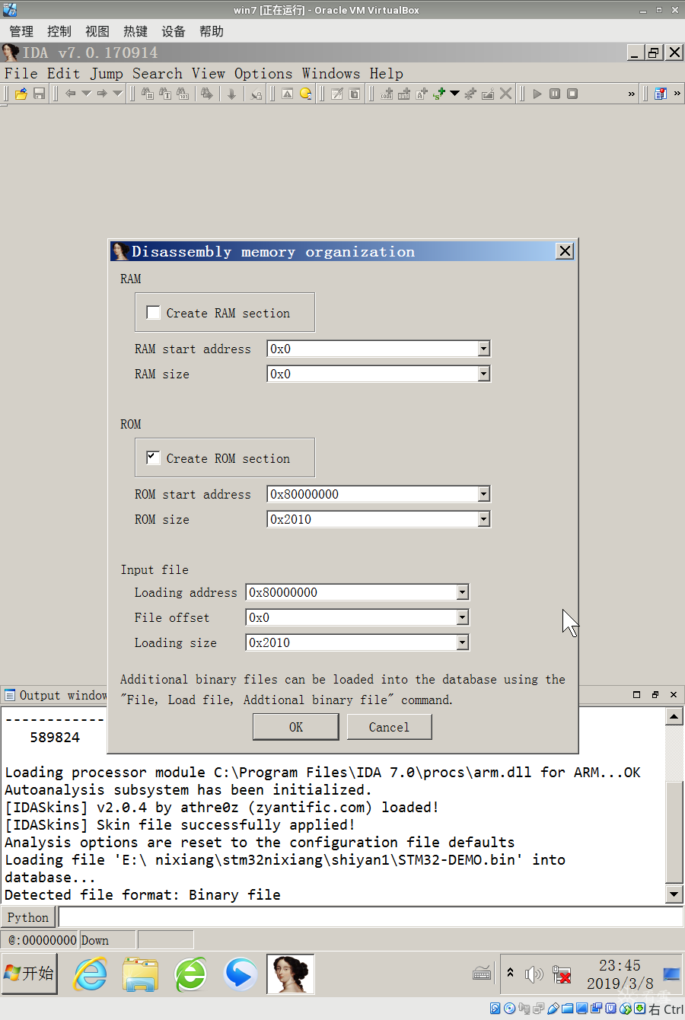Open the VirtualBox 设备 menu
685x1020 pixels.
coord(174,31)
